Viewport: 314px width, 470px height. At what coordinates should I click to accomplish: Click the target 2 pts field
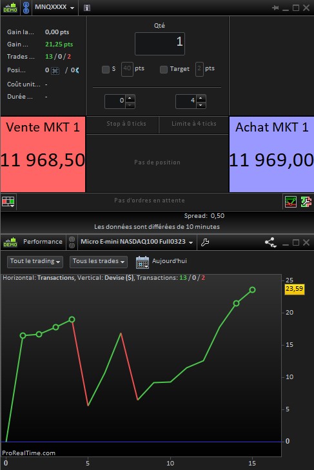click(x=199, y=69)
